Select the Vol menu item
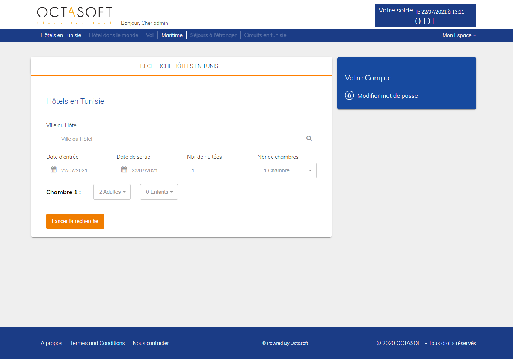 coord(150,35)
